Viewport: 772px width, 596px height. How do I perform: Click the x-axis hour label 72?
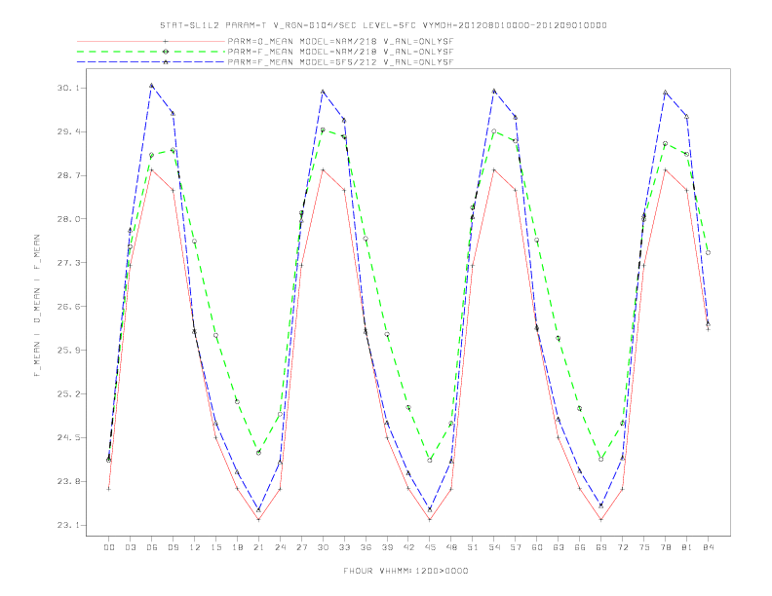pos(623,547)
